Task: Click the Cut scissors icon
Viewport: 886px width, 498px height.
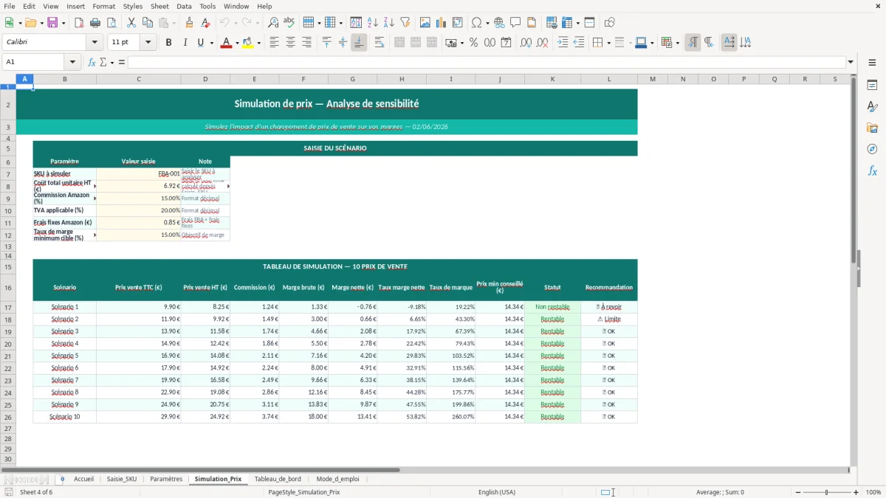Action: coord(131,22)
